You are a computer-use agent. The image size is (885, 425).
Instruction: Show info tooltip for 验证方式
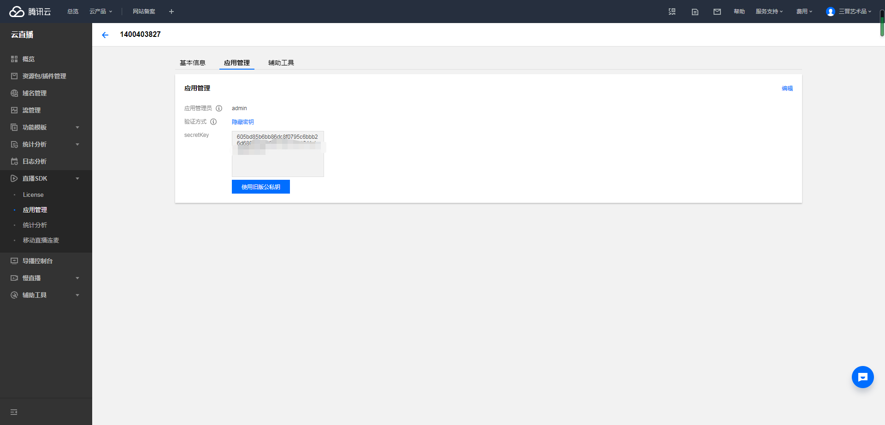(x=213, y=122)
